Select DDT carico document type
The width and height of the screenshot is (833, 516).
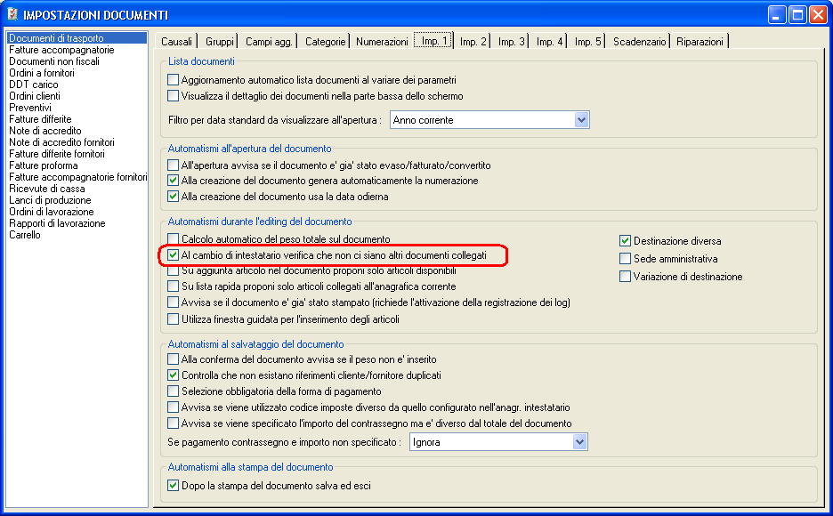[x=77, y=85]
